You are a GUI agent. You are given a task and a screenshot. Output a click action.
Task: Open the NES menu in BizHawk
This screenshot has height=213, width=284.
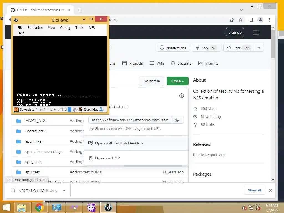pos(92,28)
